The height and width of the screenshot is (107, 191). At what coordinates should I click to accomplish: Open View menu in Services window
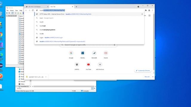[17, 11]
